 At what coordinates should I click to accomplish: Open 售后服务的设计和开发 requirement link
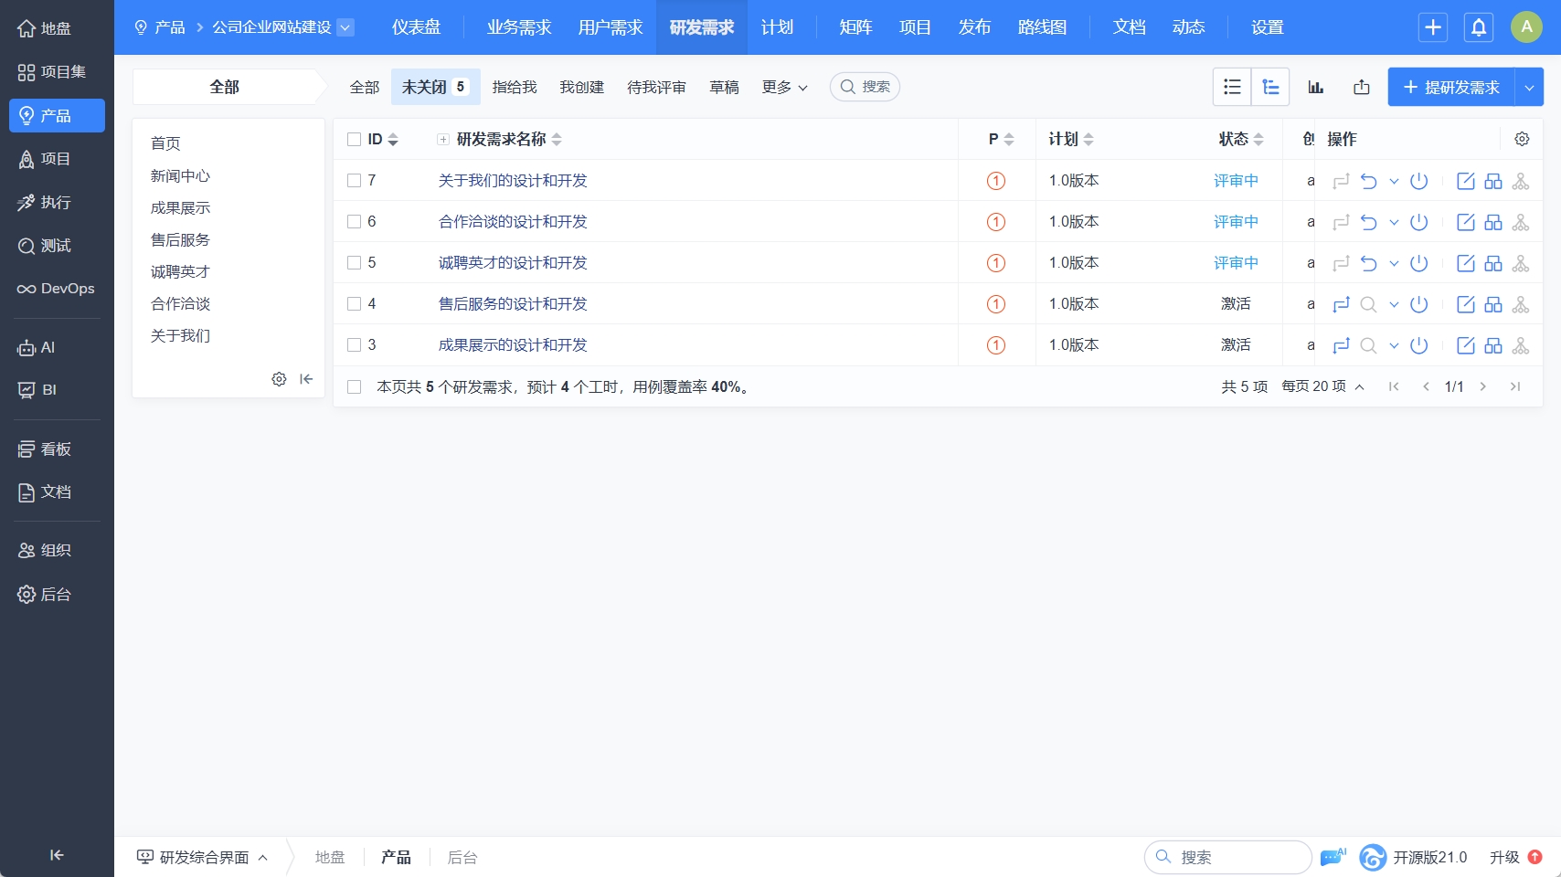[513, 304]
